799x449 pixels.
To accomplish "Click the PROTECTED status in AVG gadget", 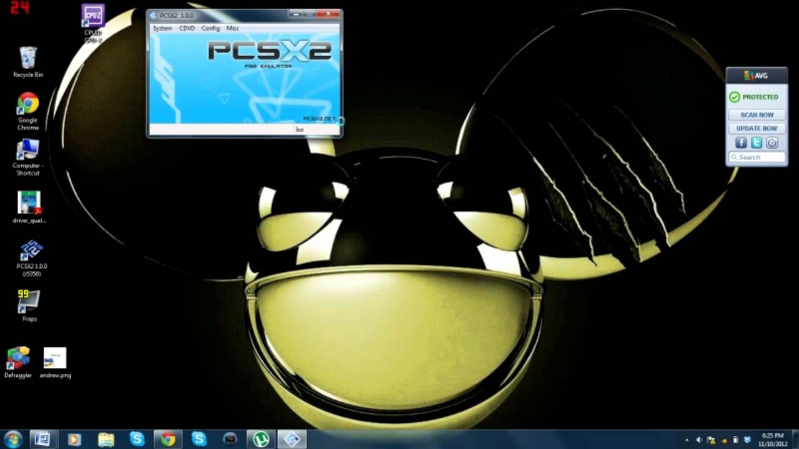I will pyautogui.click(x=754, y=97).
